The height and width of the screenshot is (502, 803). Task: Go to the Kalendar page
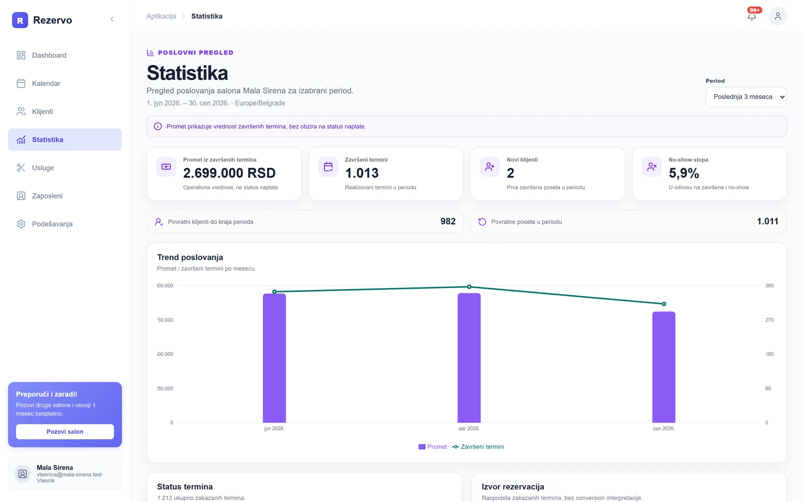(x=65, y=83)
